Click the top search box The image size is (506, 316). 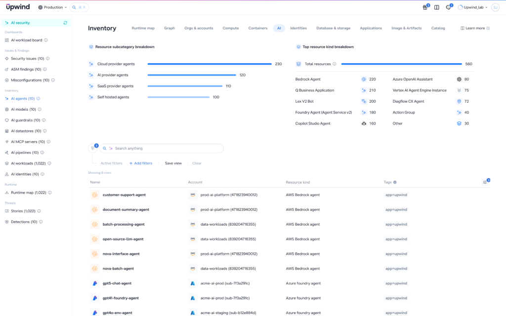tap(79, 7)
